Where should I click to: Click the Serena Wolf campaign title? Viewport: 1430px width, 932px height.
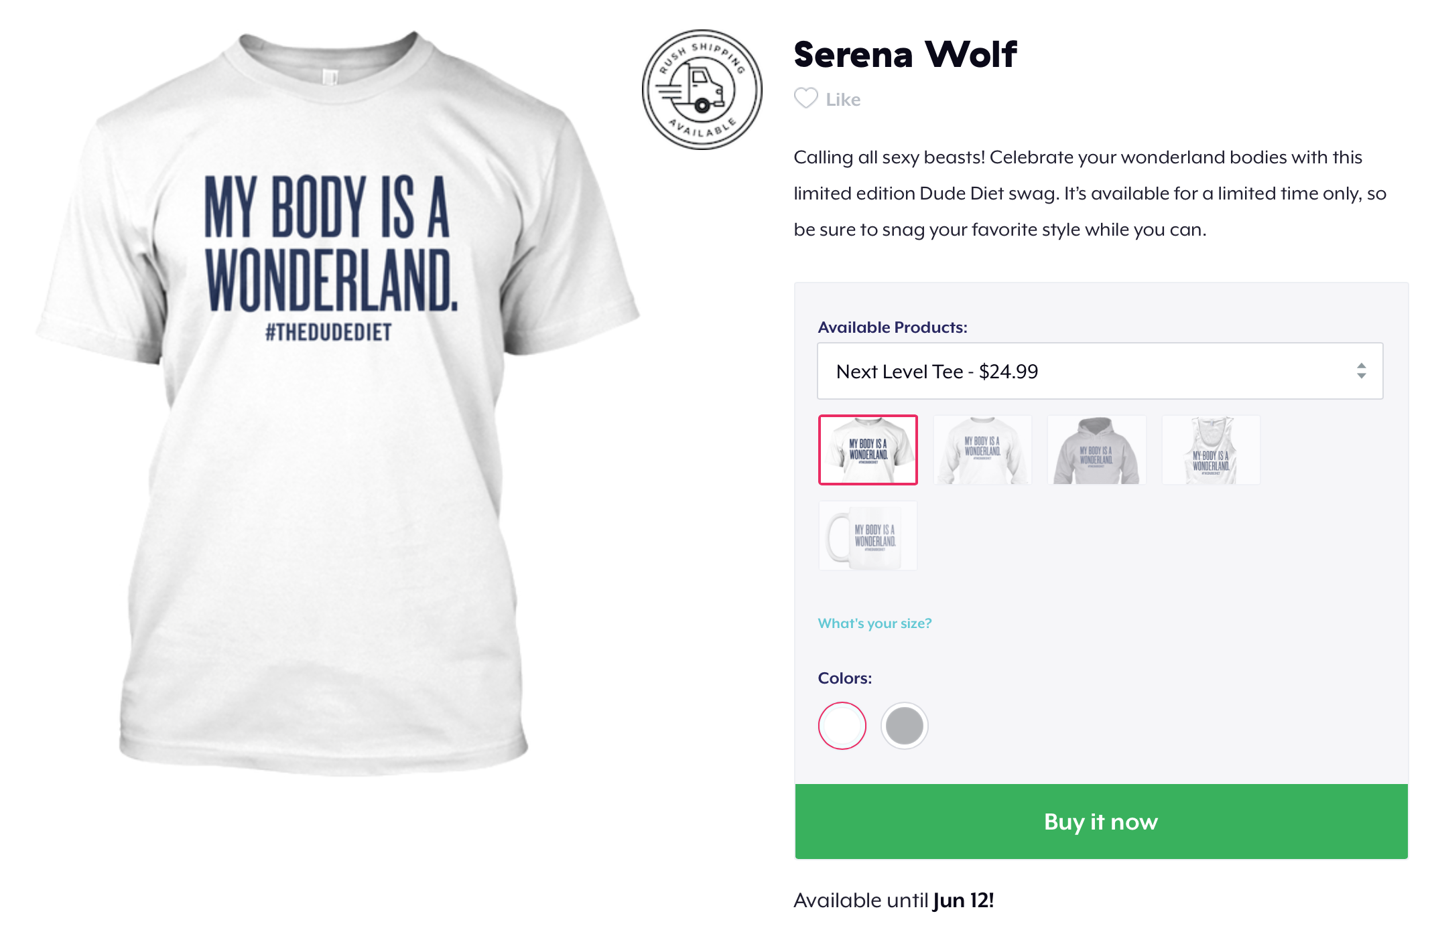pyautogui.click(x=905, y=54)
